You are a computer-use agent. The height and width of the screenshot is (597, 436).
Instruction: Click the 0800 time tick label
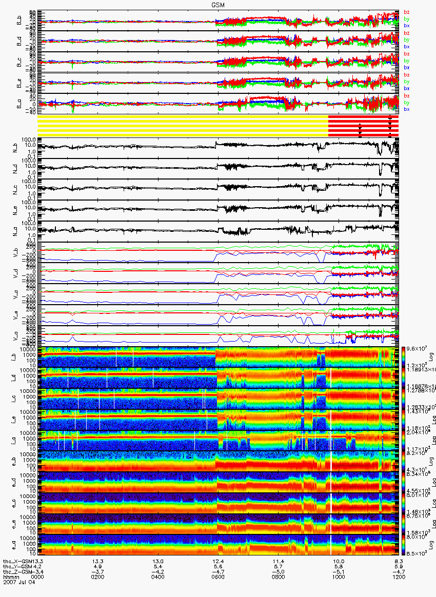pos(279,577)
